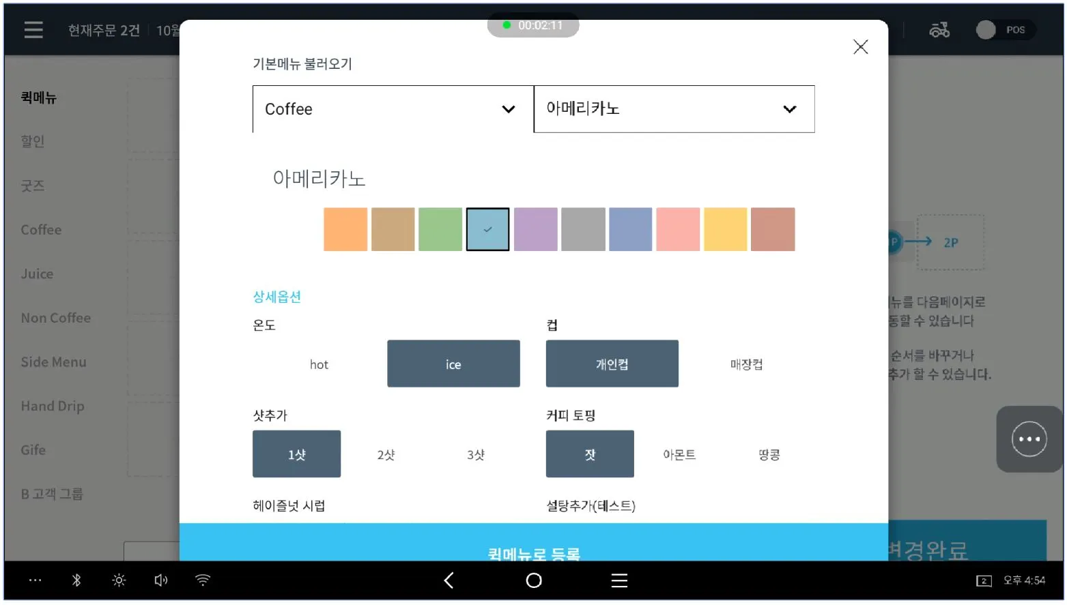
Task: Expand the Coffee category dropdown
Action: coord(393,109)
